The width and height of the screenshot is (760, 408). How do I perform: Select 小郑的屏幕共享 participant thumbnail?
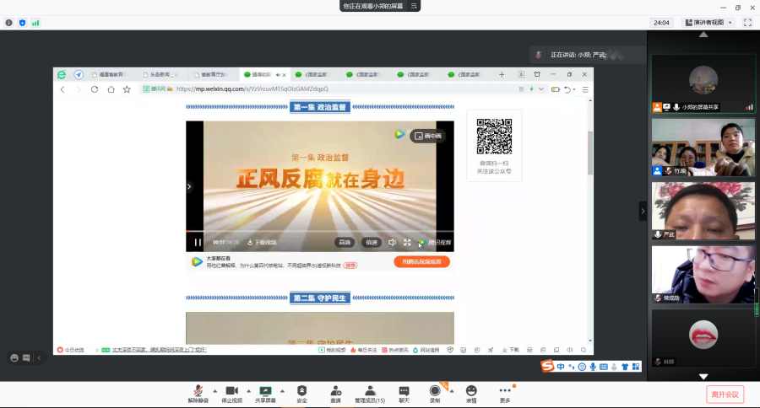pos(703,83)
